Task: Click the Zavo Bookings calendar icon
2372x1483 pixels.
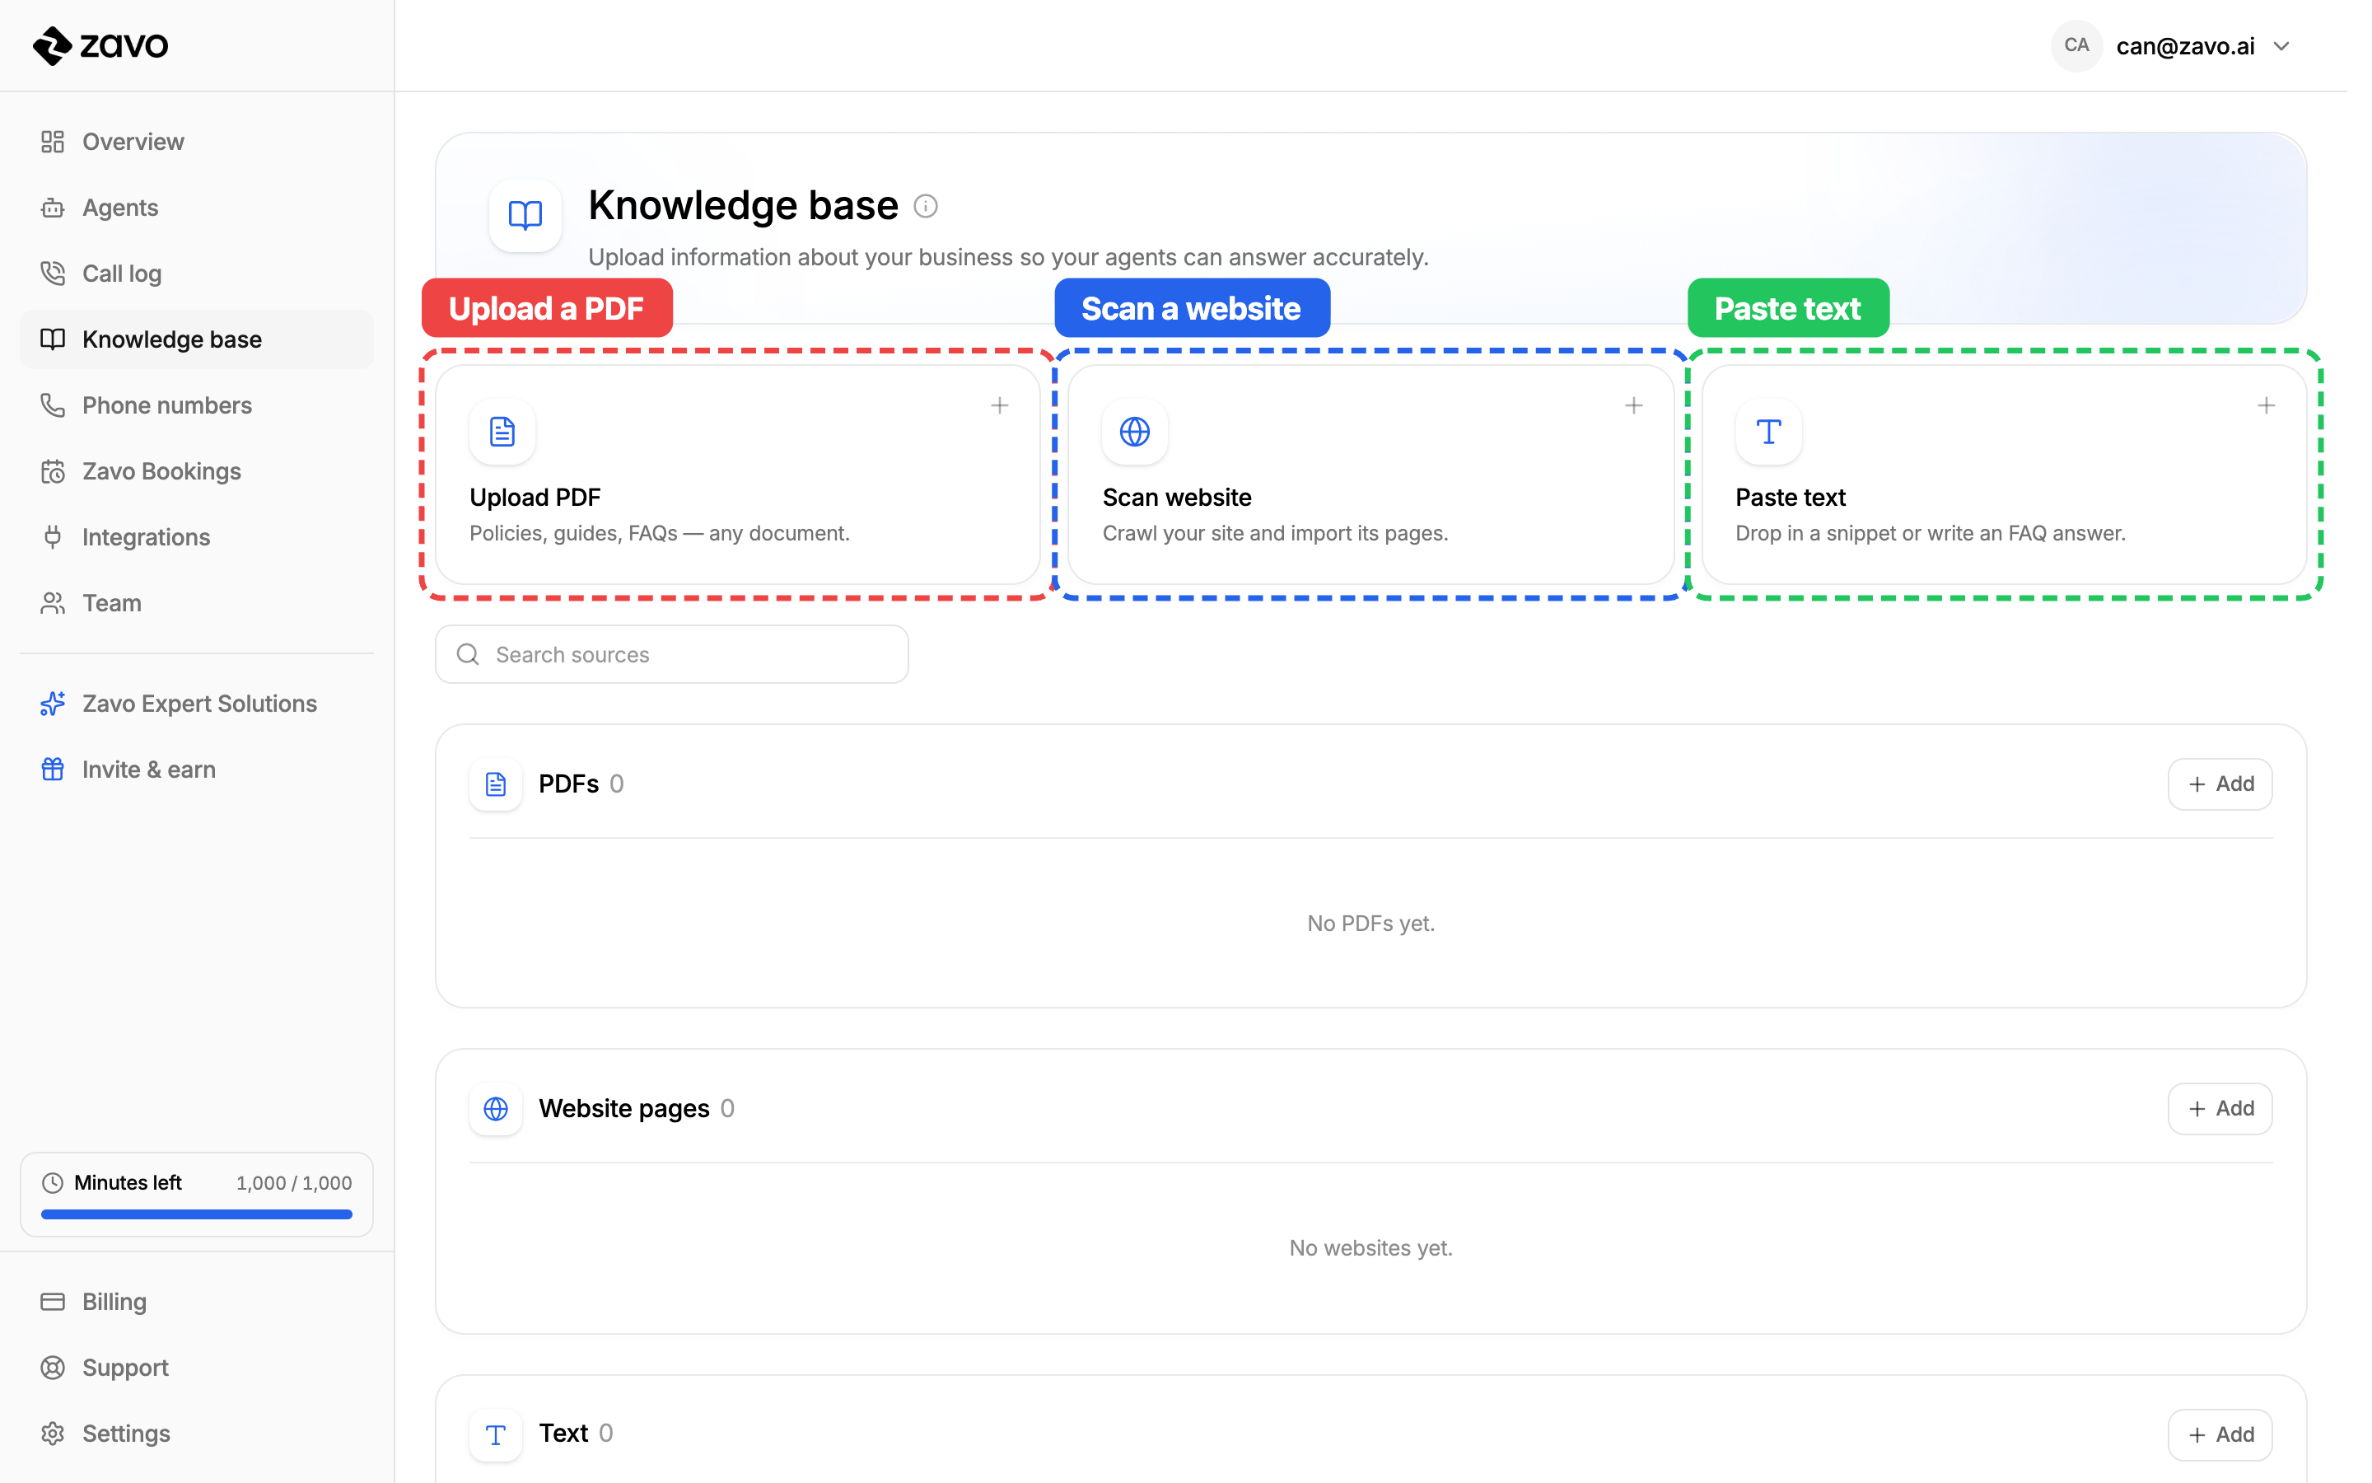Action: (53, 470)
